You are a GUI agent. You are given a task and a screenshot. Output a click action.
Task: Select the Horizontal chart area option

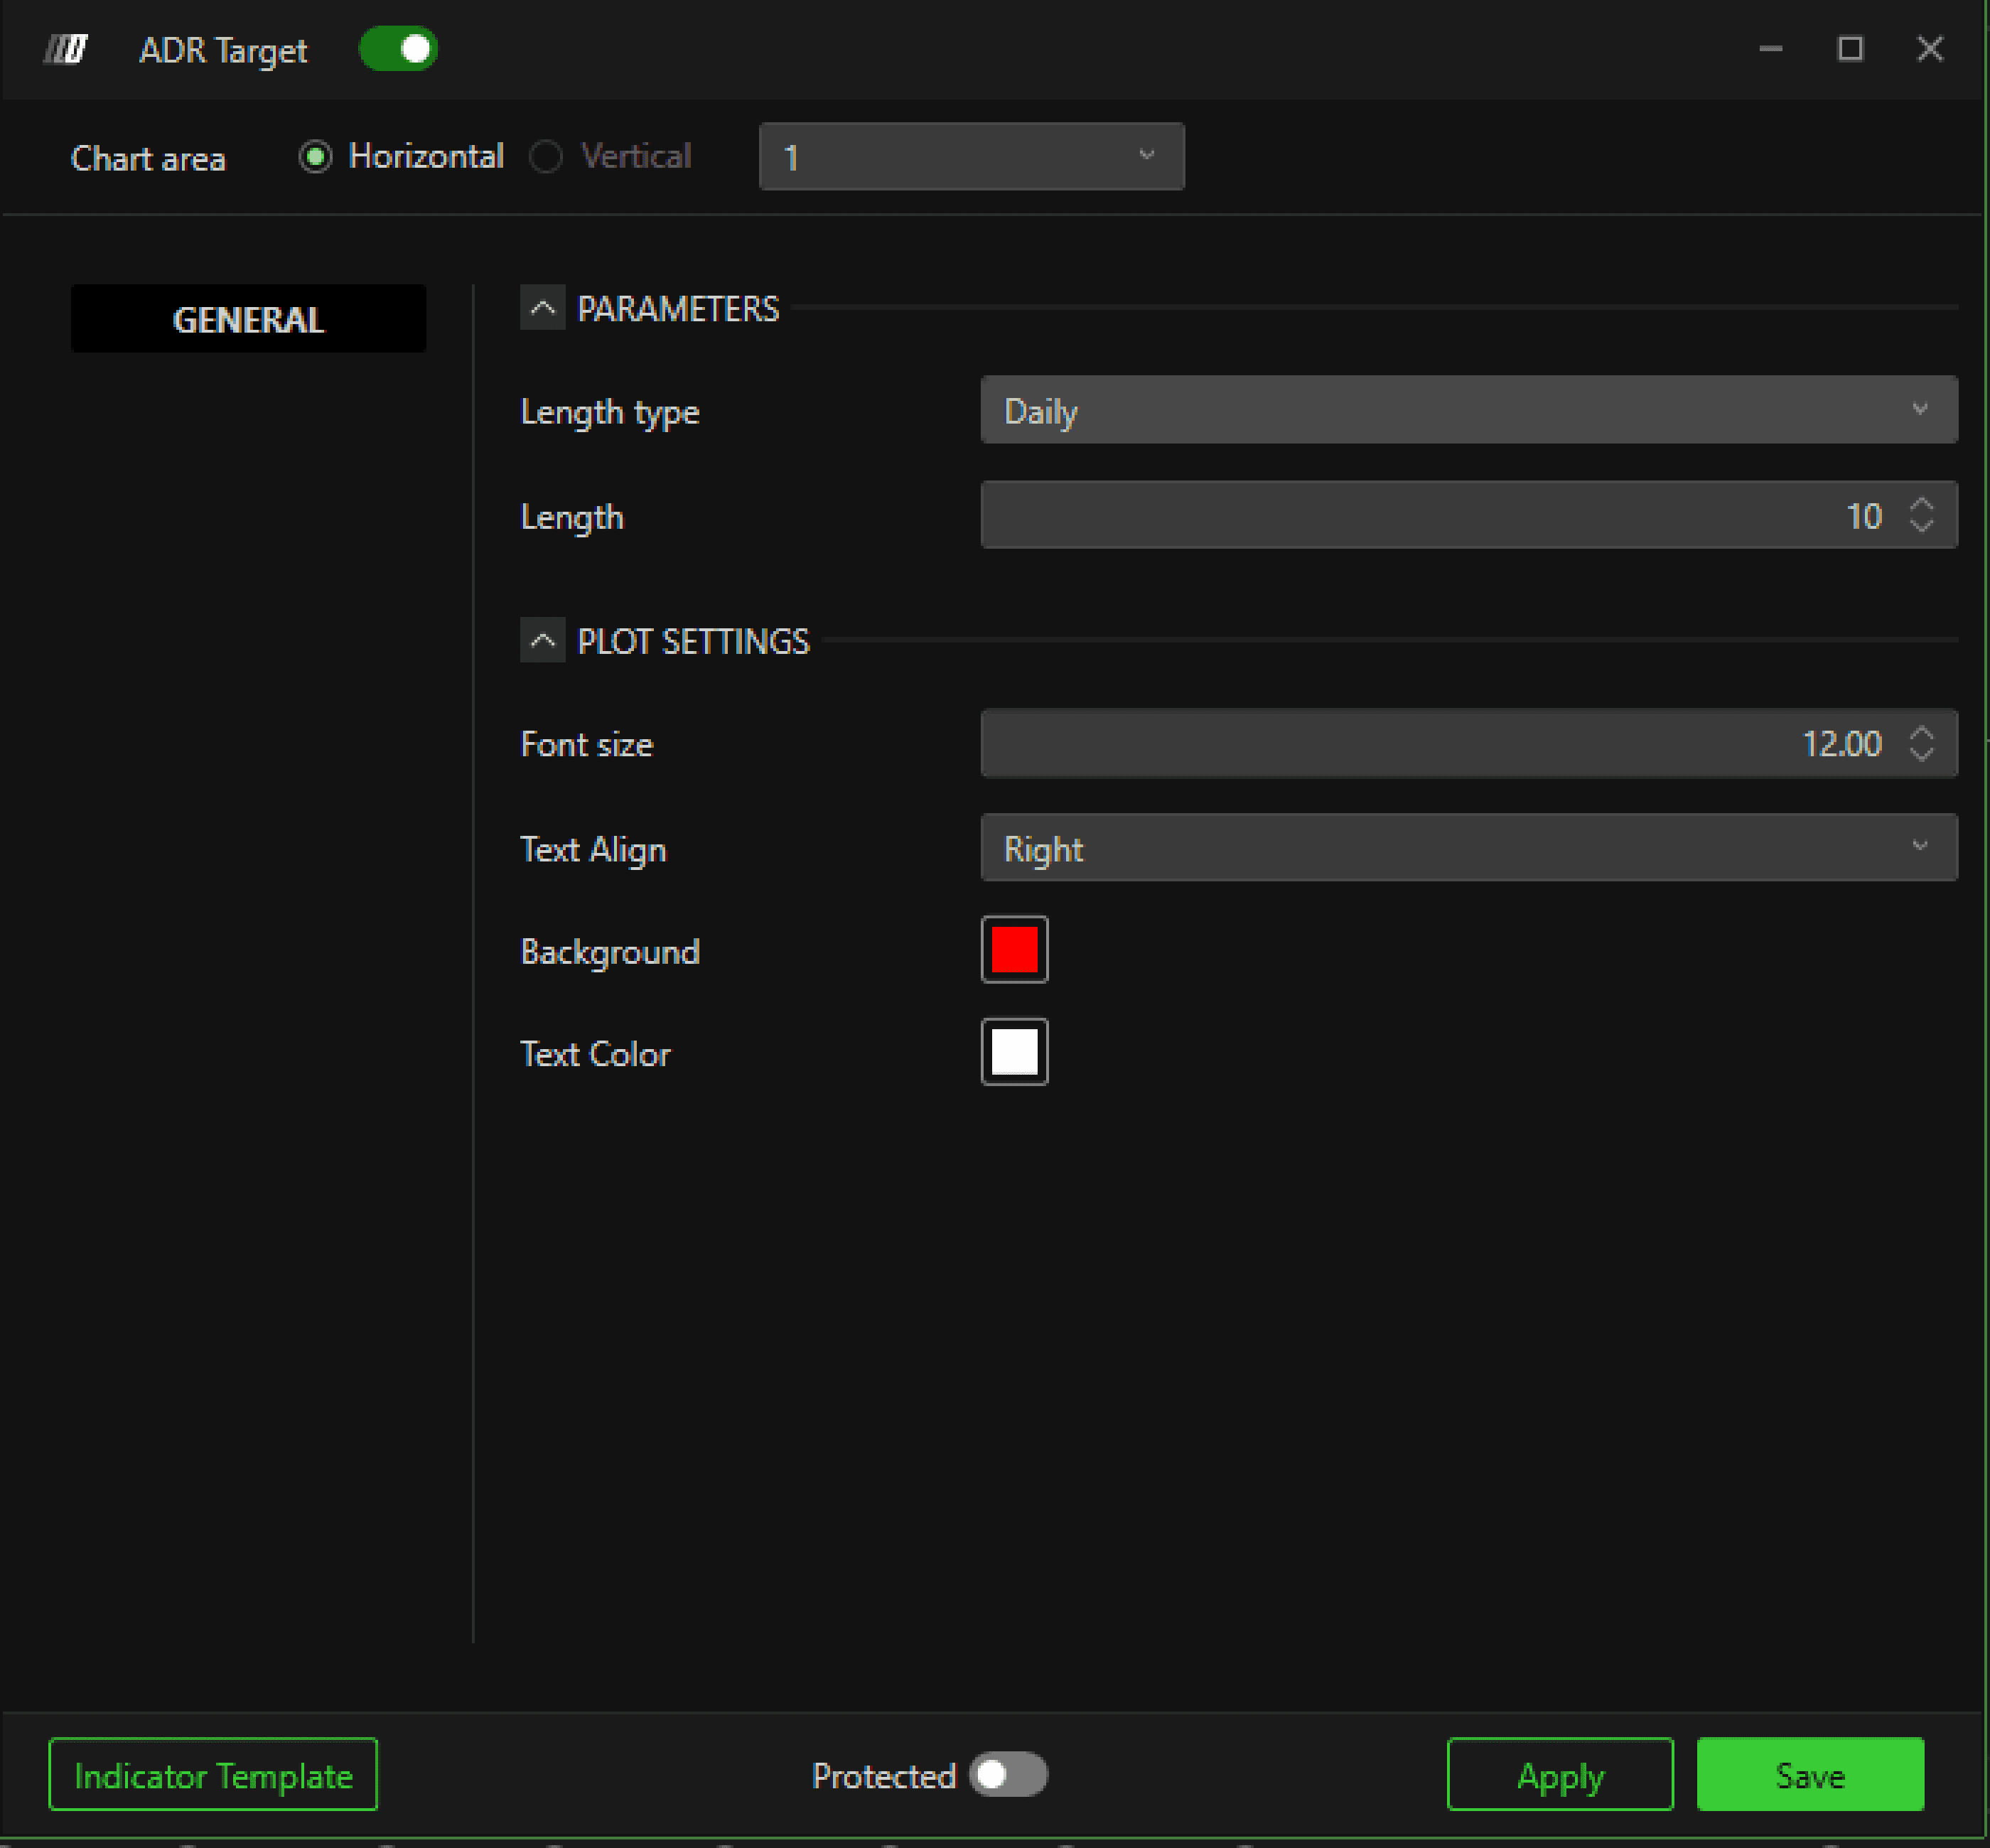click(x=316, y=157)
